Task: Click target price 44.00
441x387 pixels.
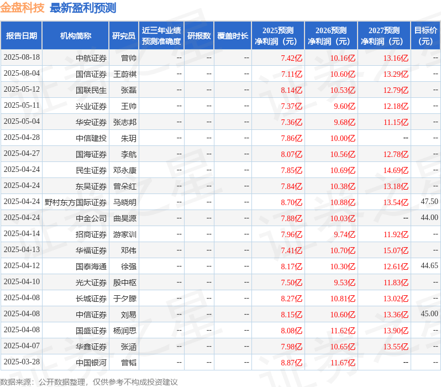Action: [429, 218]
